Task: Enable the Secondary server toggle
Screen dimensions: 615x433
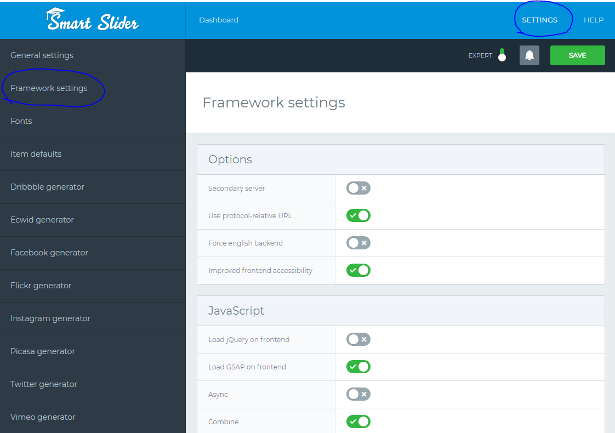Action: tap(358, 188)
